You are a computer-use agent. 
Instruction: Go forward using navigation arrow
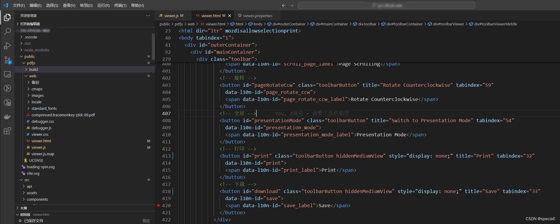[292, 5]
